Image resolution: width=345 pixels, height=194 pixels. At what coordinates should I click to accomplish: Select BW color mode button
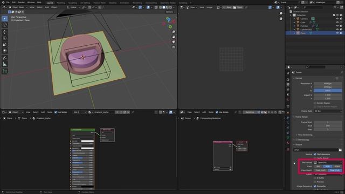coord(318,167)
